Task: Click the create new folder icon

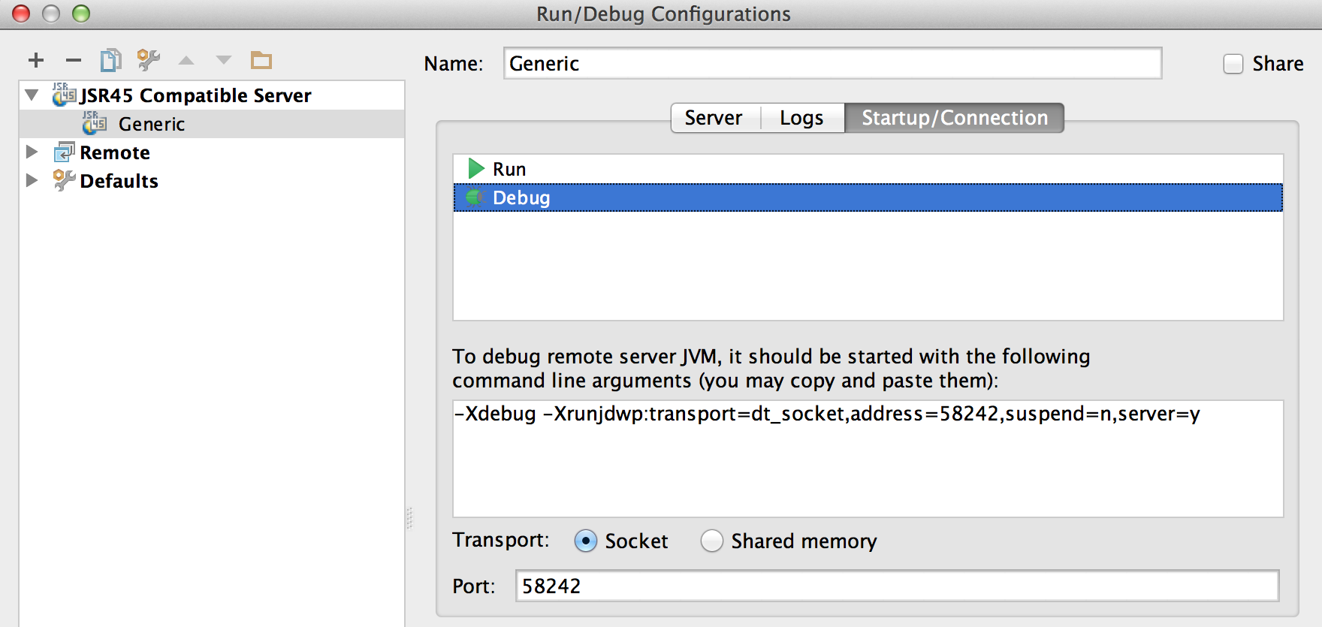Action: point(261,60)
